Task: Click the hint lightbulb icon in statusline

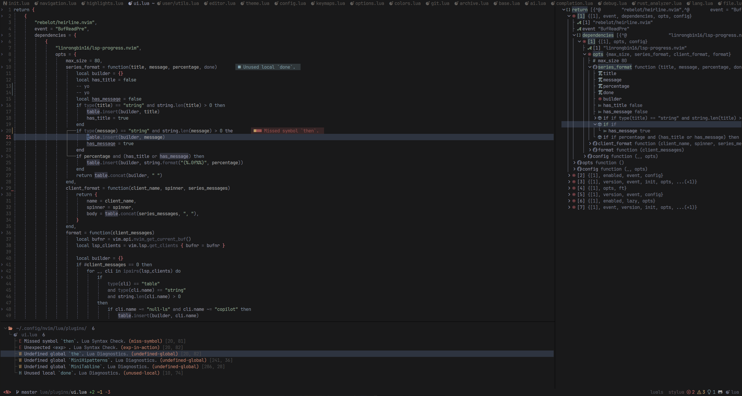Action: tap(709, 392)
